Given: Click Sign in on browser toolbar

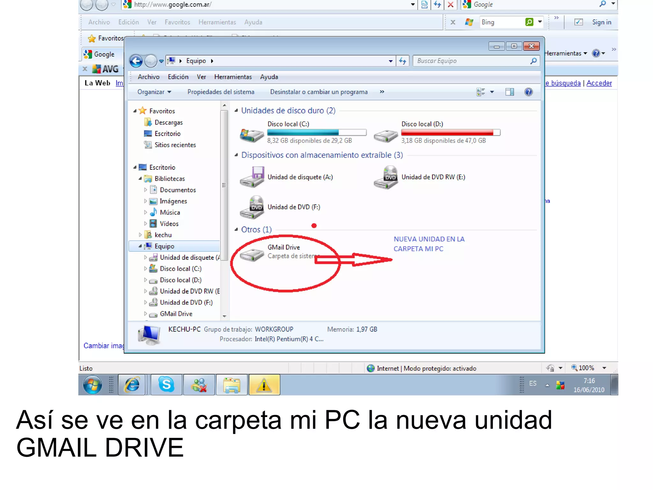Looking at the screenshot, I should pyautogui.click(x=602, y=22).
